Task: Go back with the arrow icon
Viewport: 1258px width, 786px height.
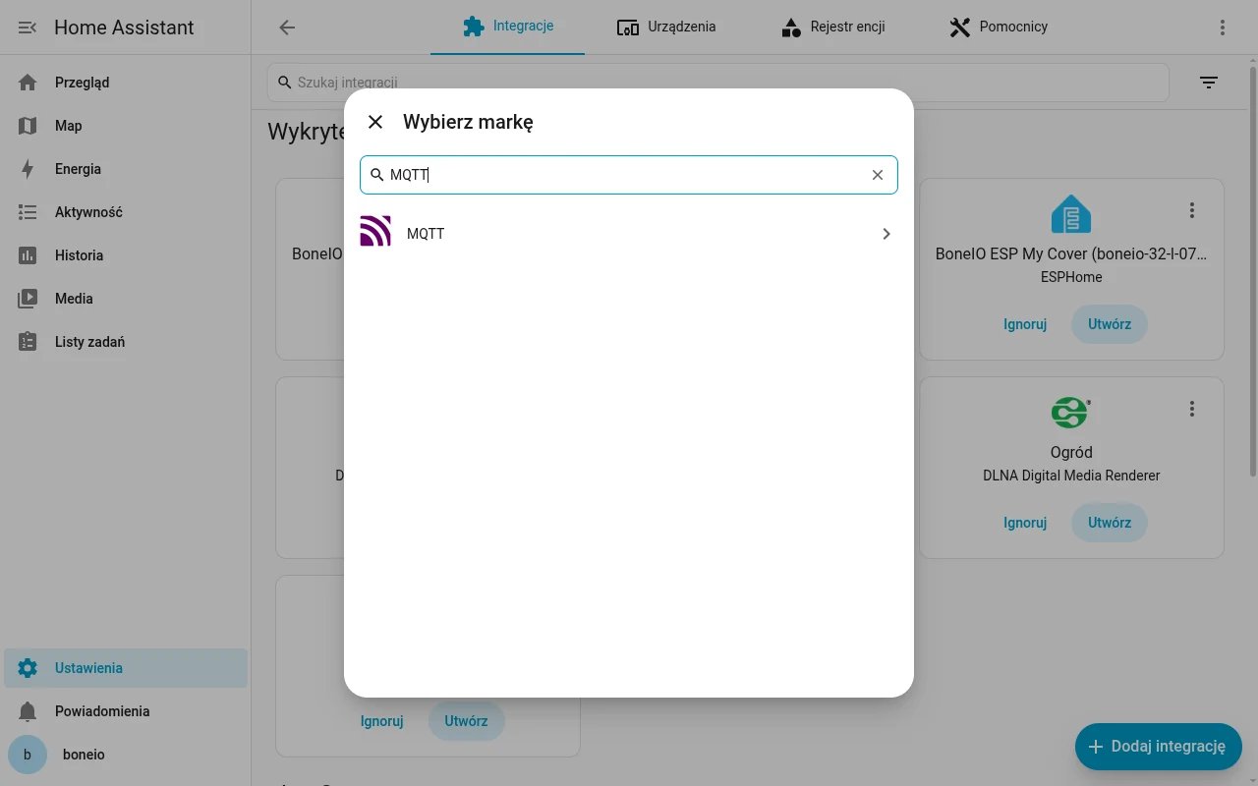Action: click(x=287, y=28)
